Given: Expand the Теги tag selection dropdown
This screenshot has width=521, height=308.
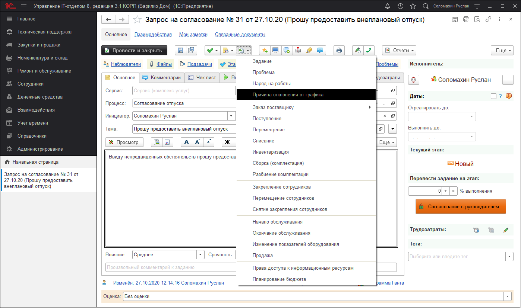Looking at the screenshot, I should (x=509, y=256).
